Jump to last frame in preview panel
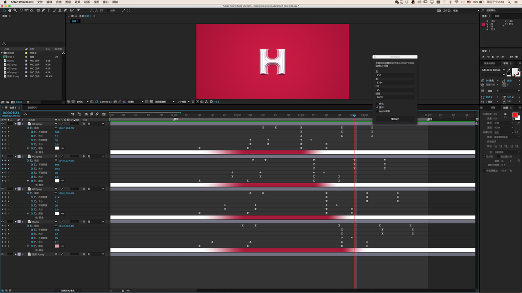The image size is (522, 293). [x=503, y=57]
